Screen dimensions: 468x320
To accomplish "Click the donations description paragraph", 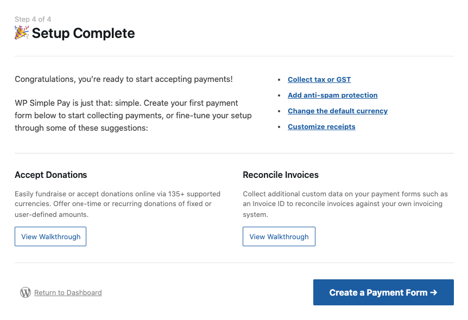I will click(x=117, y=204).
